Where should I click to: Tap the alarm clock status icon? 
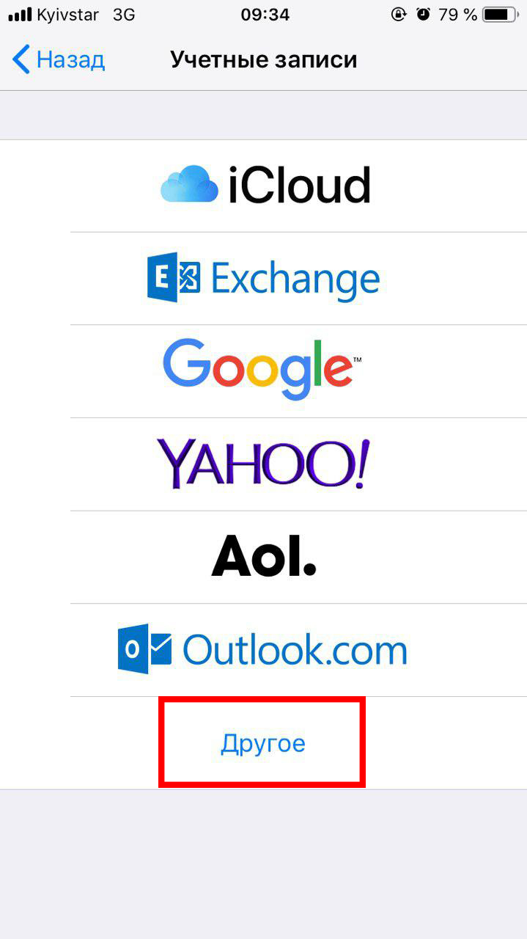[x=423, y=15]
